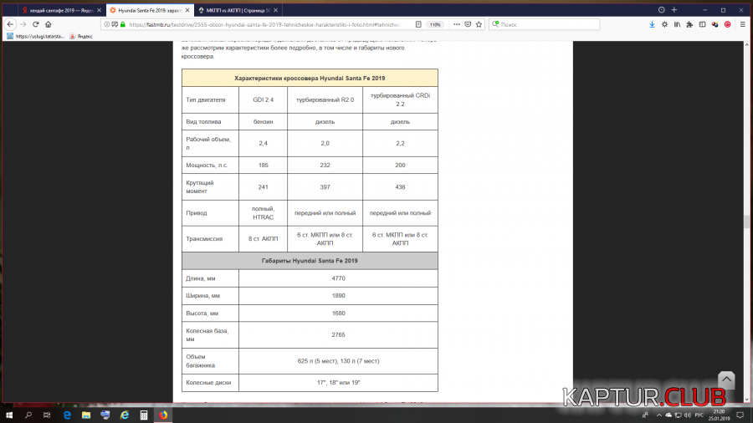
Task: Open page actions three-dot menu
Action: click(x=457, y=24)
